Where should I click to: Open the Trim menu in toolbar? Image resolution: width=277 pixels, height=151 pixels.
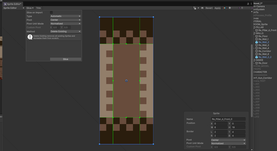[x=38, y=8]
